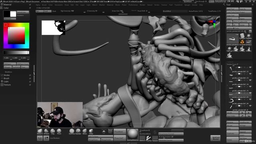Collapse the Color palette header
The image size is (256, 144).
pos(6,8)
